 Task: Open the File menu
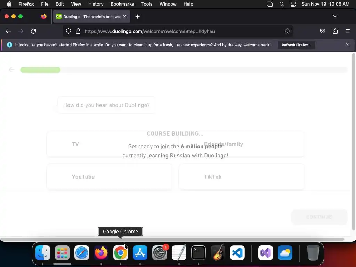pos(45,4)
